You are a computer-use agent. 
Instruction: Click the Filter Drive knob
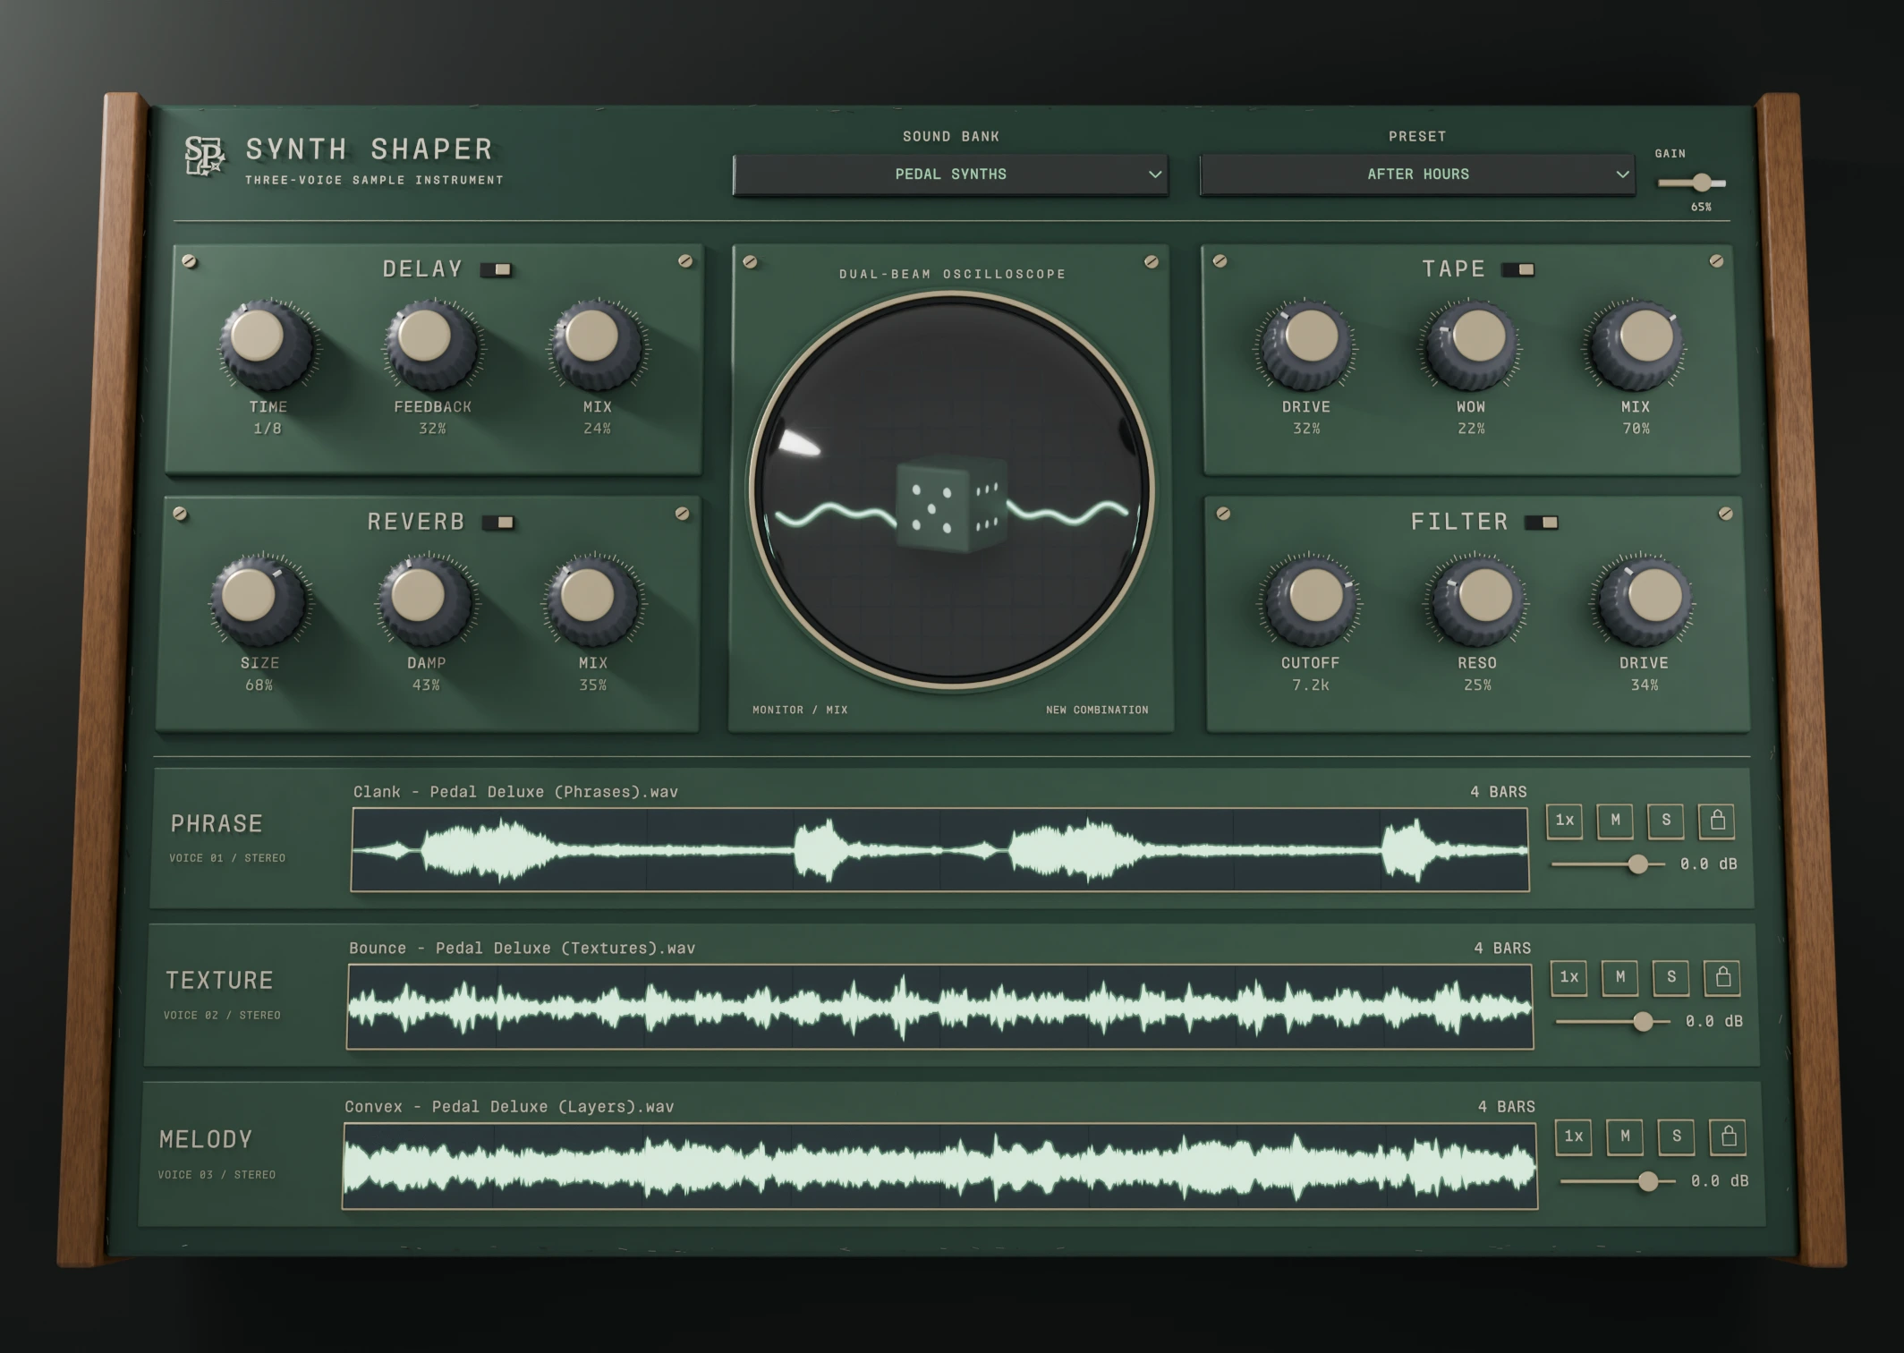pyautogui.click(x=1645, y=600)
